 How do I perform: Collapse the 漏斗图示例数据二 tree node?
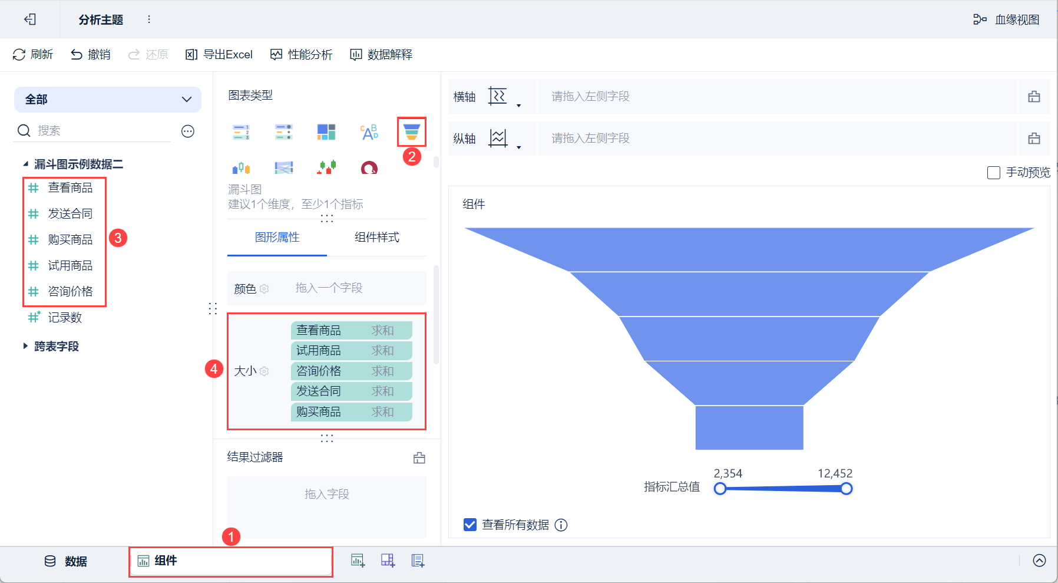(x=25, y=164)
